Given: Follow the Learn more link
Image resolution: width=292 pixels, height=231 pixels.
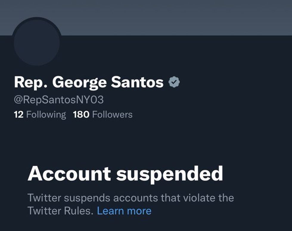Looking at the screenshot, I should (124, 211).
